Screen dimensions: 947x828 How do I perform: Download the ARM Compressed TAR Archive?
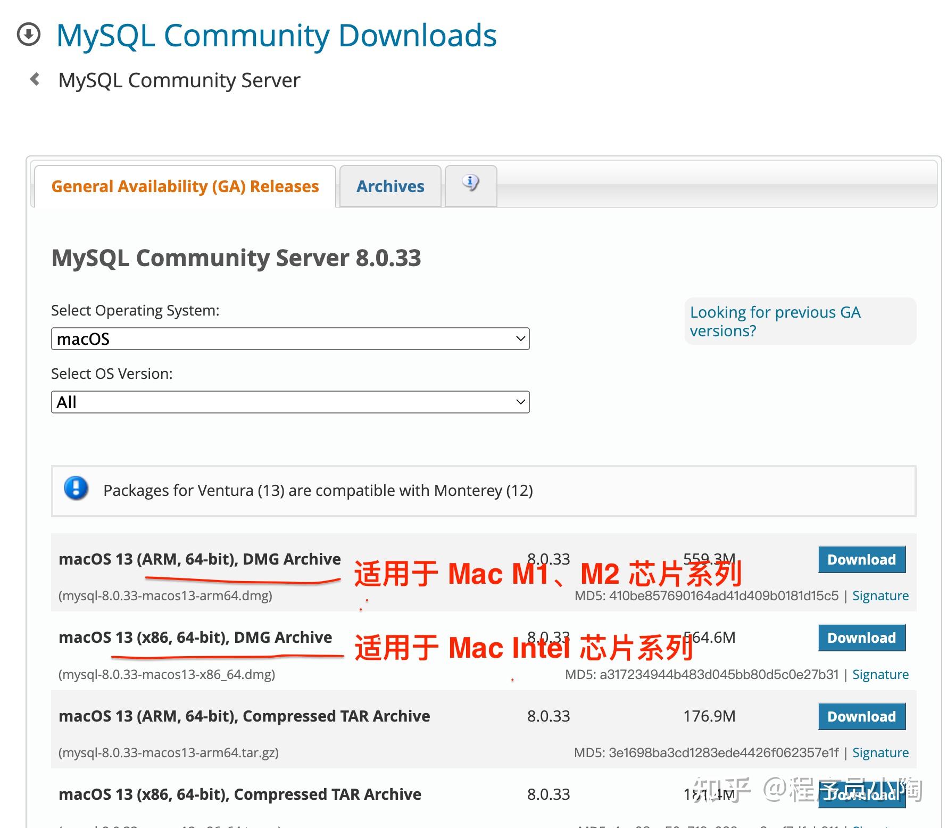862,716
